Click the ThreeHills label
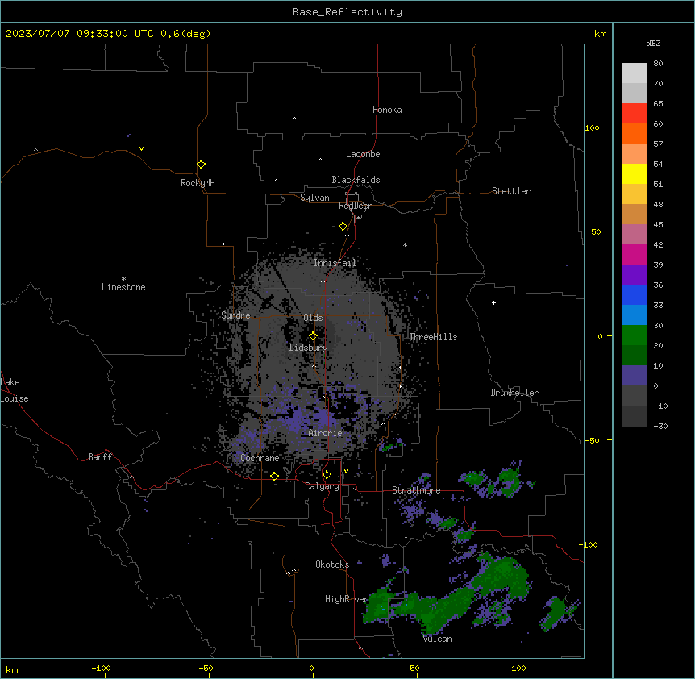The height and width of the screenshot is (679, 695). [x=433, y=337]
